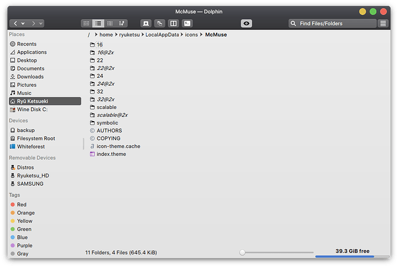The image size is (398, 267).
Task: Switch to Icons view mode
Action: 87,24
